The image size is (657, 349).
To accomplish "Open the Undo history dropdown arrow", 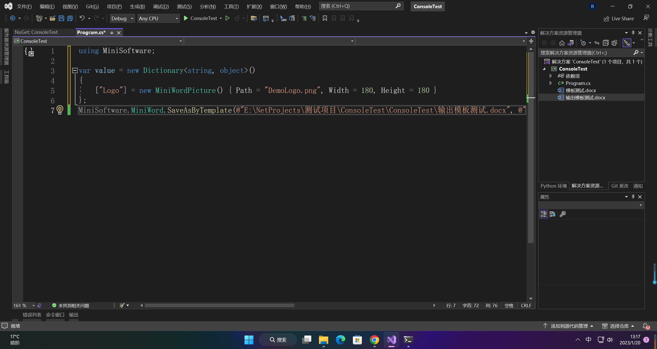I will pos(89,18).
